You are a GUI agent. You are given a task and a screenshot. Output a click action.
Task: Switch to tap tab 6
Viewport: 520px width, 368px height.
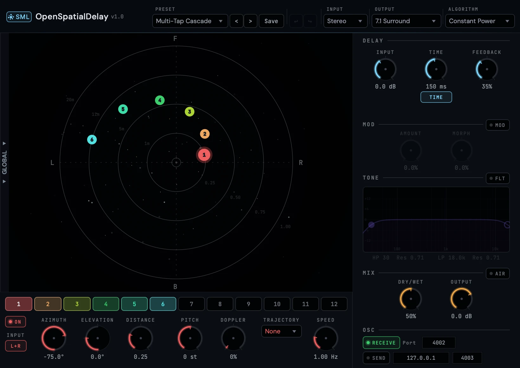point(163,304)
